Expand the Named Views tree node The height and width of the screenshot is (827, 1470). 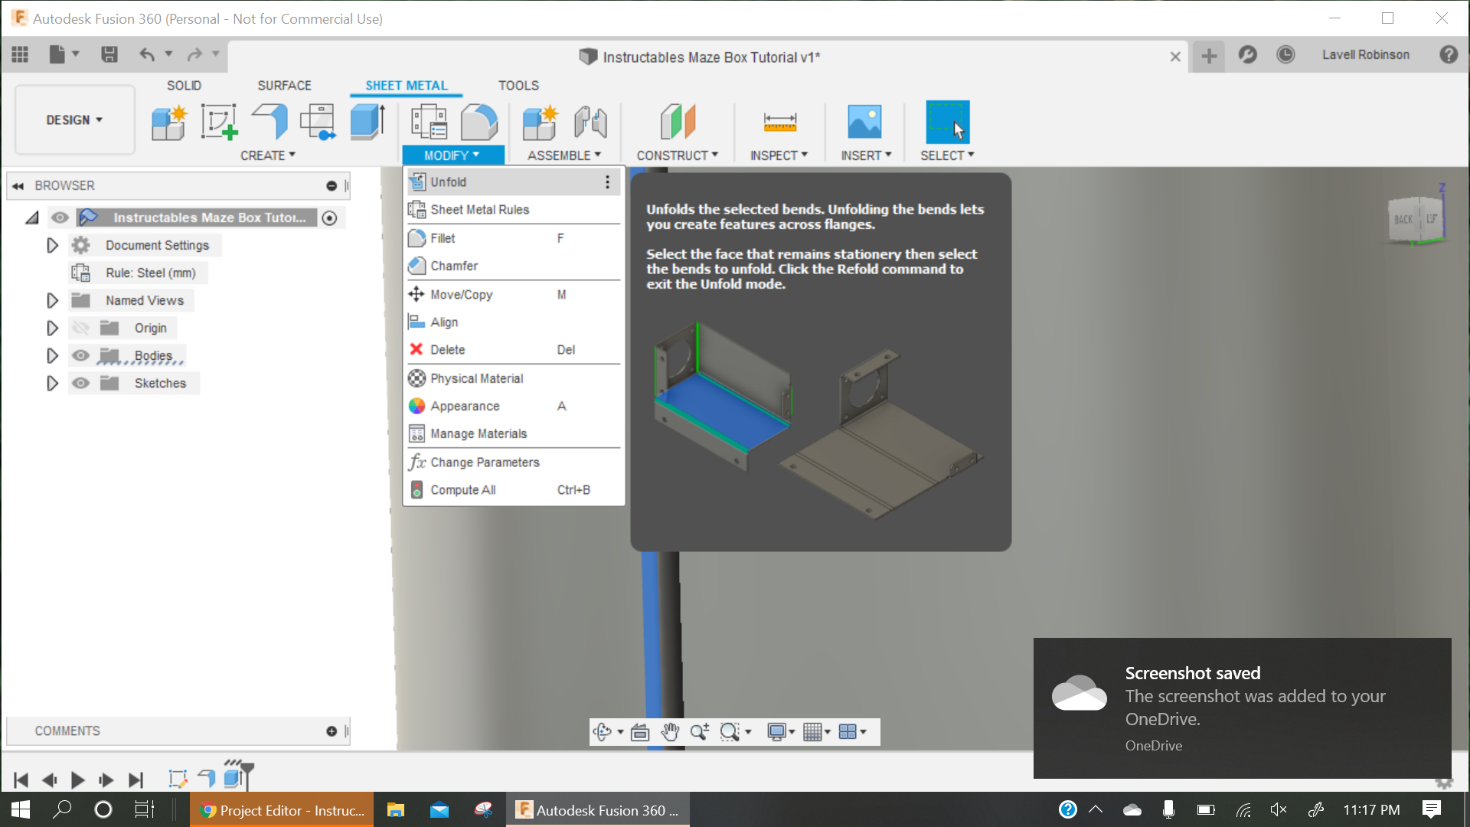pyautogui.click(x=52, y=300)
